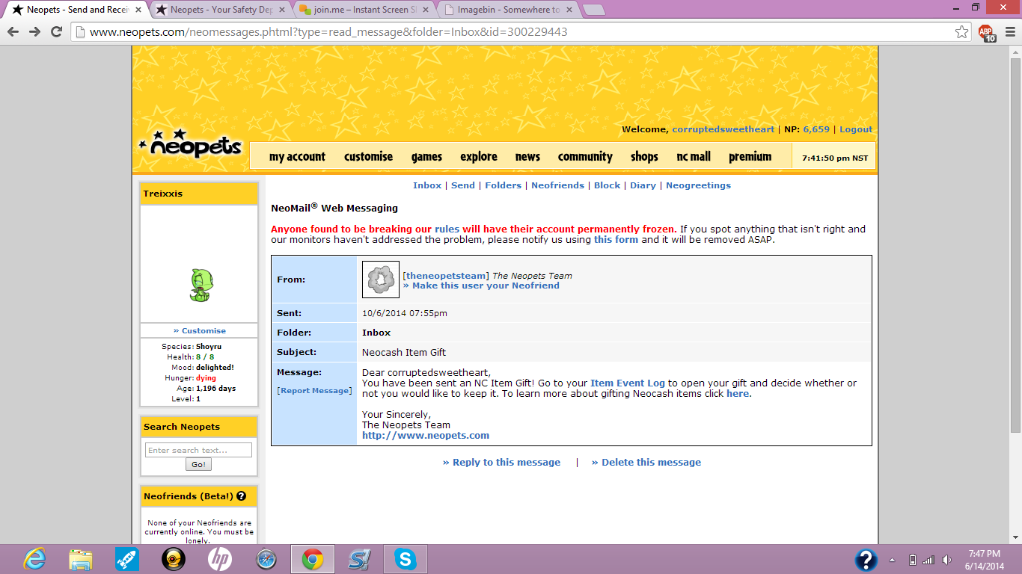
Task: Click Delete this message
Action: [x=646, y=463]
